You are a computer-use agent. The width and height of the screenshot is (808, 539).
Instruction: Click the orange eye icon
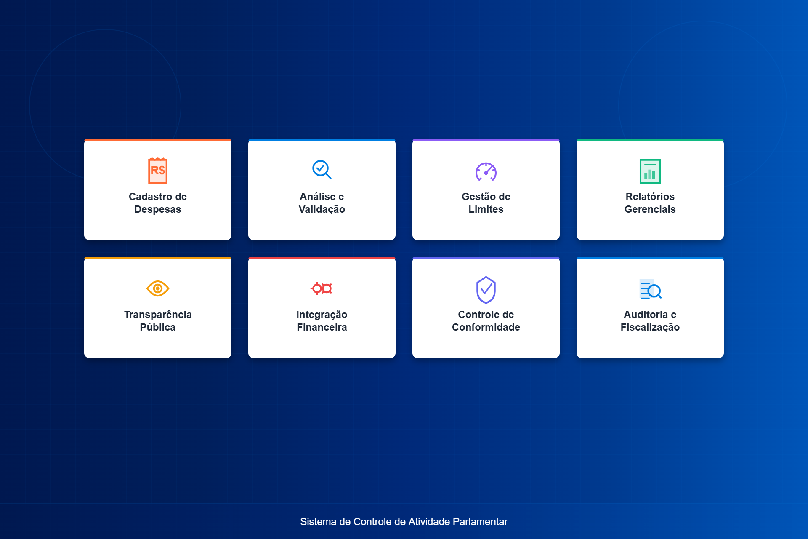click(158, 288)
